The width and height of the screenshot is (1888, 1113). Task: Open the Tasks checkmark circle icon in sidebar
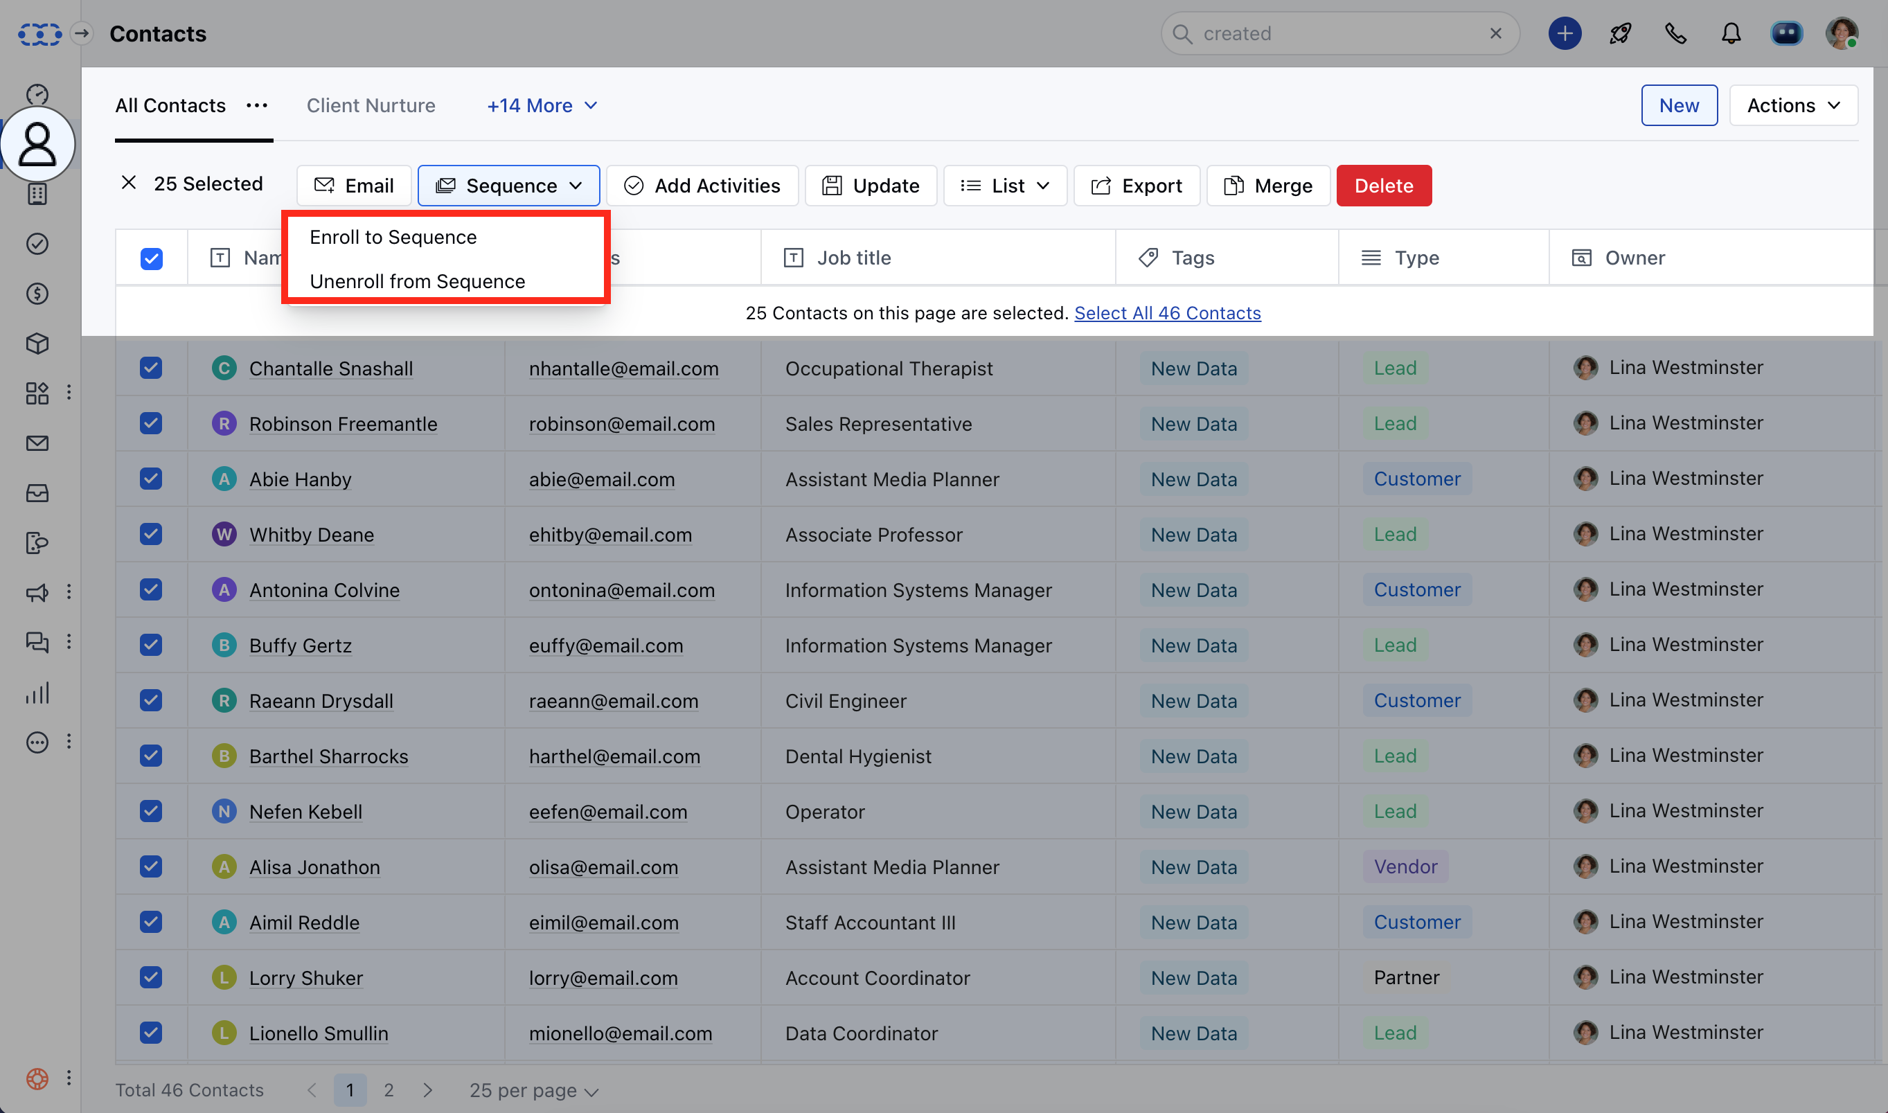37,244
